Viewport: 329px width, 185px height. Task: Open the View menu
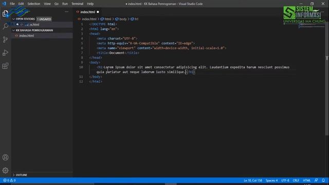pyautogui.click(x=47, y=4)
